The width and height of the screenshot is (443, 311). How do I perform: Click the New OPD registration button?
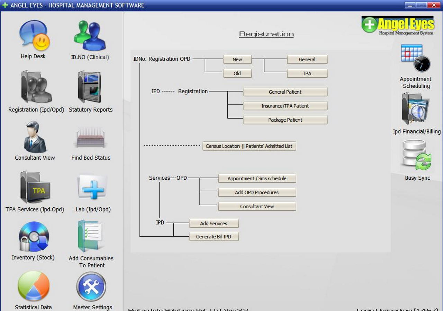[237, 59]
